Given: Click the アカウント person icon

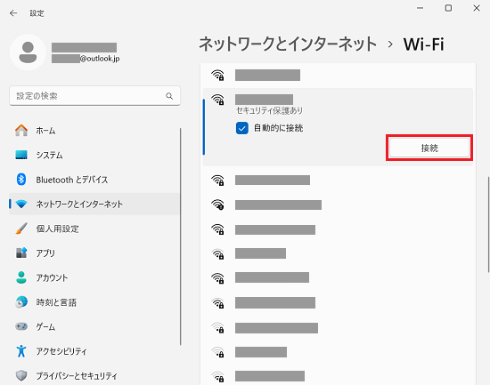Looking at the screenshot, I should click(21, 277).
